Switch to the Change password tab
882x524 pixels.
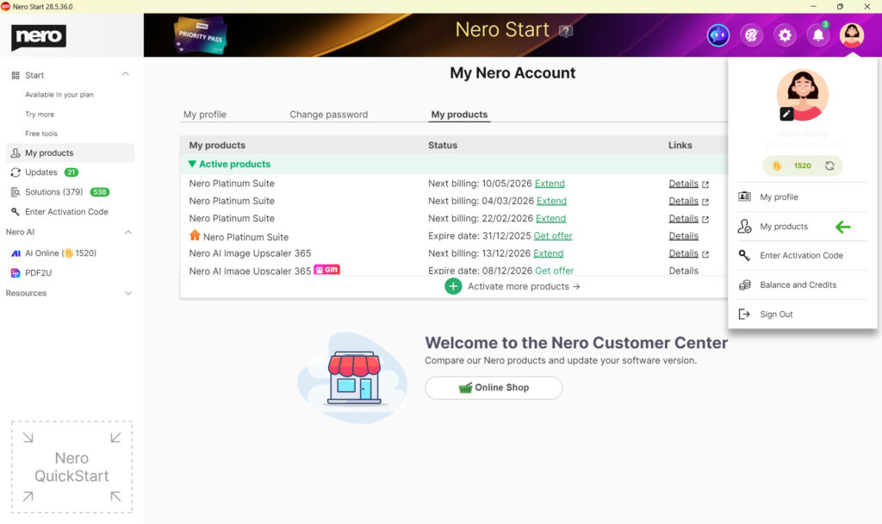click(330, 114)
